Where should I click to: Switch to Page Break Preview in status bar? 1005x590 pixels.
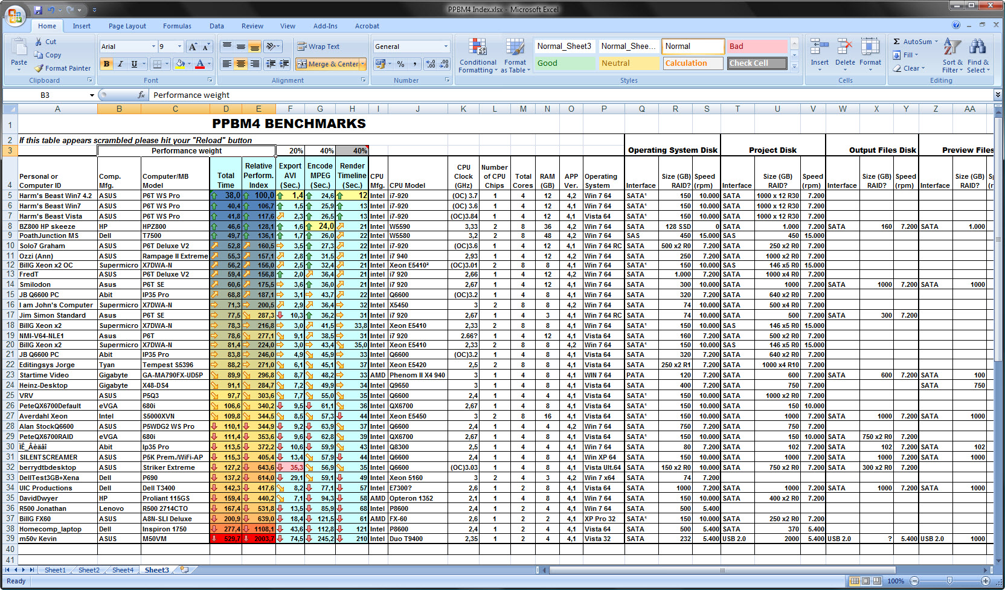876,581
